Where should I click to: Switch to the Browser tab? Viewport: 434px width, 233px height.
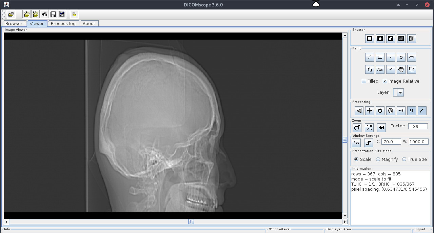pyautogui.click(x=14, y=23)
